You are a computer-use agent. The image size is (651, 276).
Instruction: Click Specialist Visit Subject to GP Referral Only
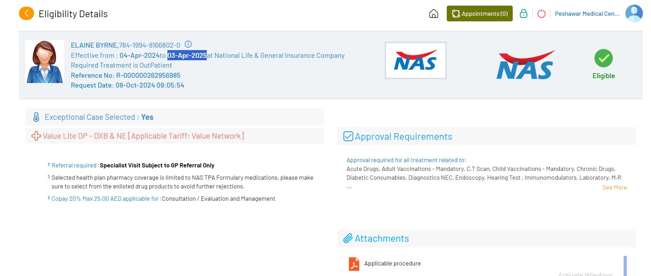tap(157, 165)
